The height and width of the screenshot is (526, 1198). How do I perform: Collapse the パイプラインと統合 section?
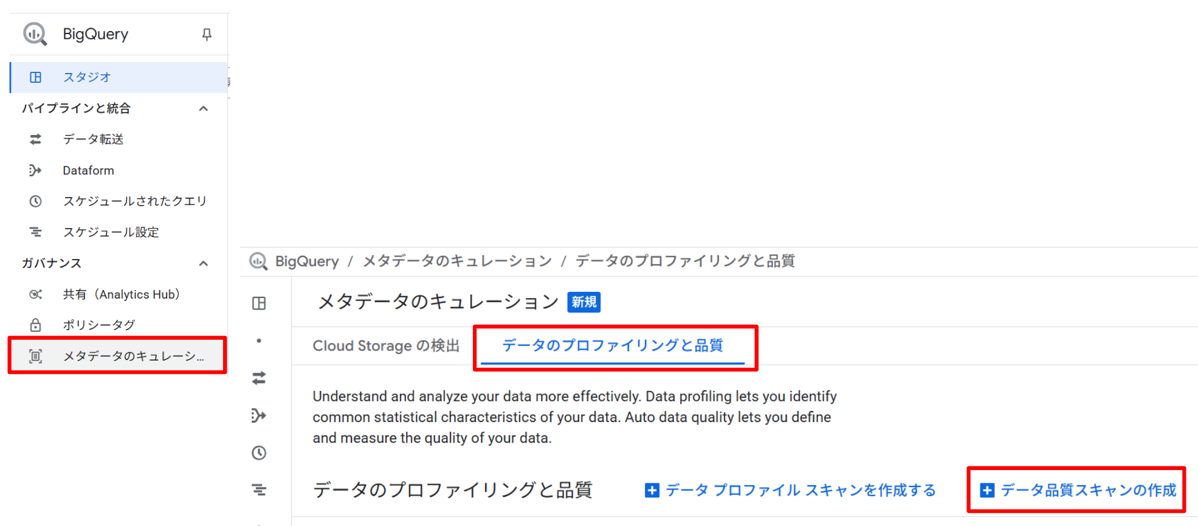204,108
